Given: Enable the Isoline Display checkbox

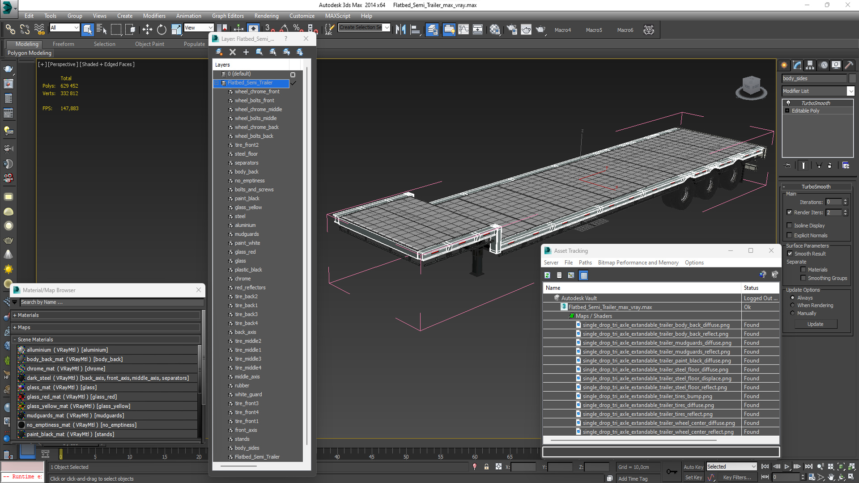Looking at the screenshot, I should click(789, 225).
